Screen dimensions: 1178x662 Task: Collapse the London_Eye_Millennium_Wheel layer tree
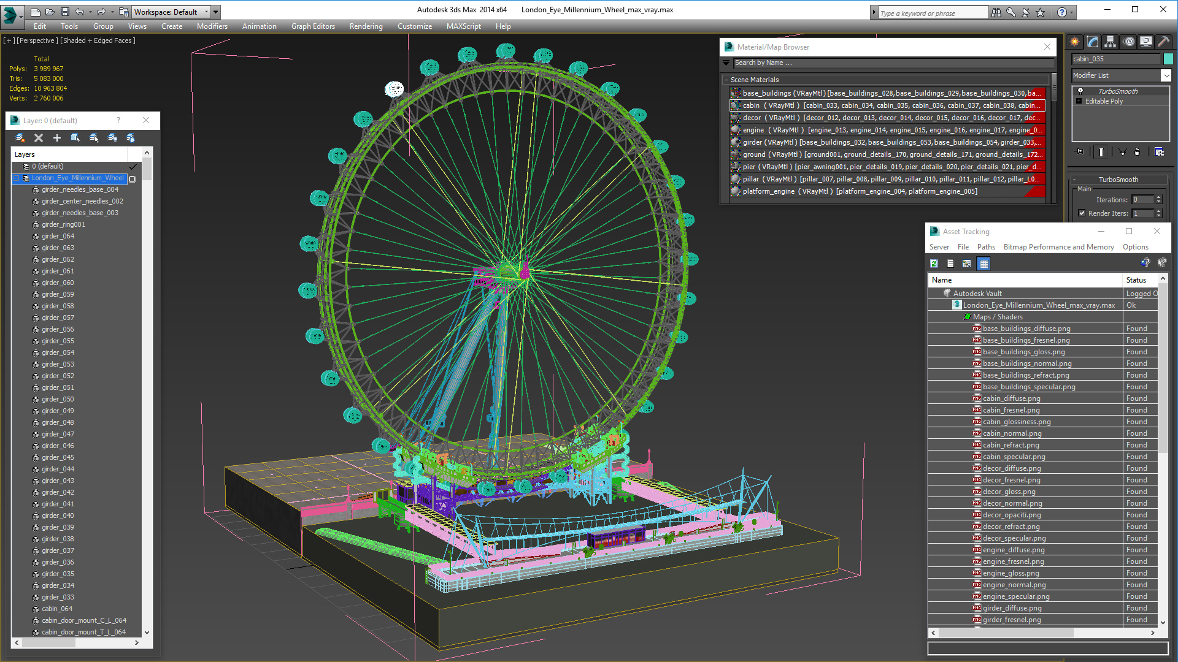17,178
